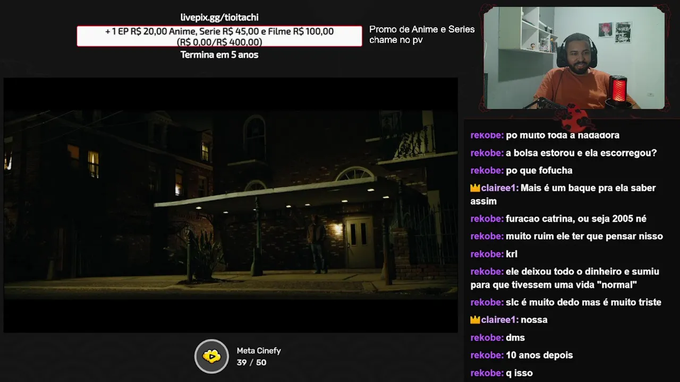Click clairee1 message 'nossa'

(534, 319)
